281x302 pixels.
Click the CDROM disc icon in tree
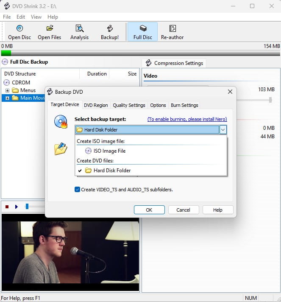point(6,82)
